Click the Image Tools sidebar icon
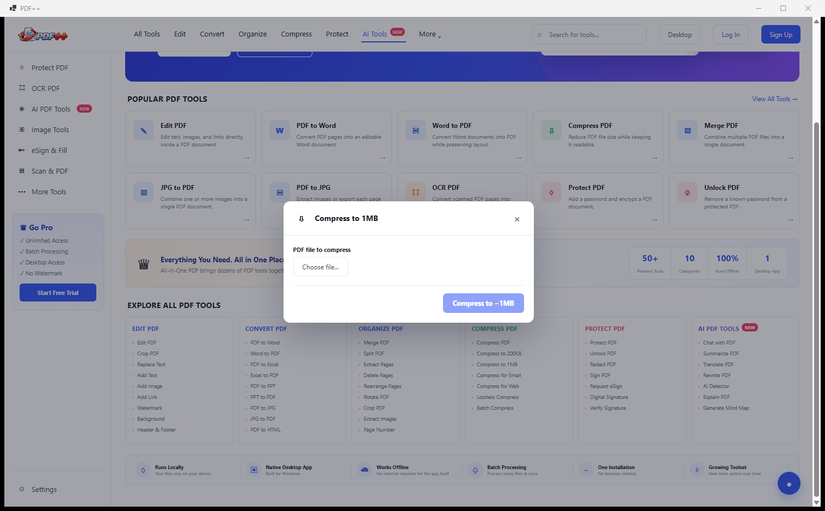Image resolution: width=825 pixels, height=511 pixels. click(22, 130)
